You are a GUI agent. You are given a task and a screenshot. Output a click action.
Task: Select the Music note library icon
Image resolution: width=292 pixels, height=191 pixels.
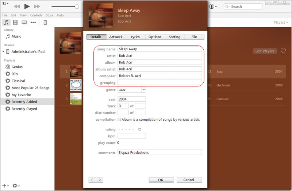(6, 23)
